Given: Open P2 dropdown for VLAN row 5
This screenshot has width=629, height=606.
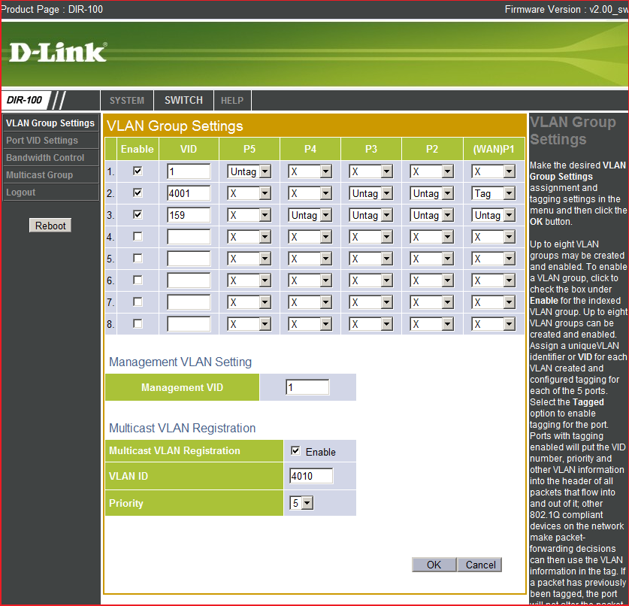Looking at the screenshot, I should click(x=431, y=259).
